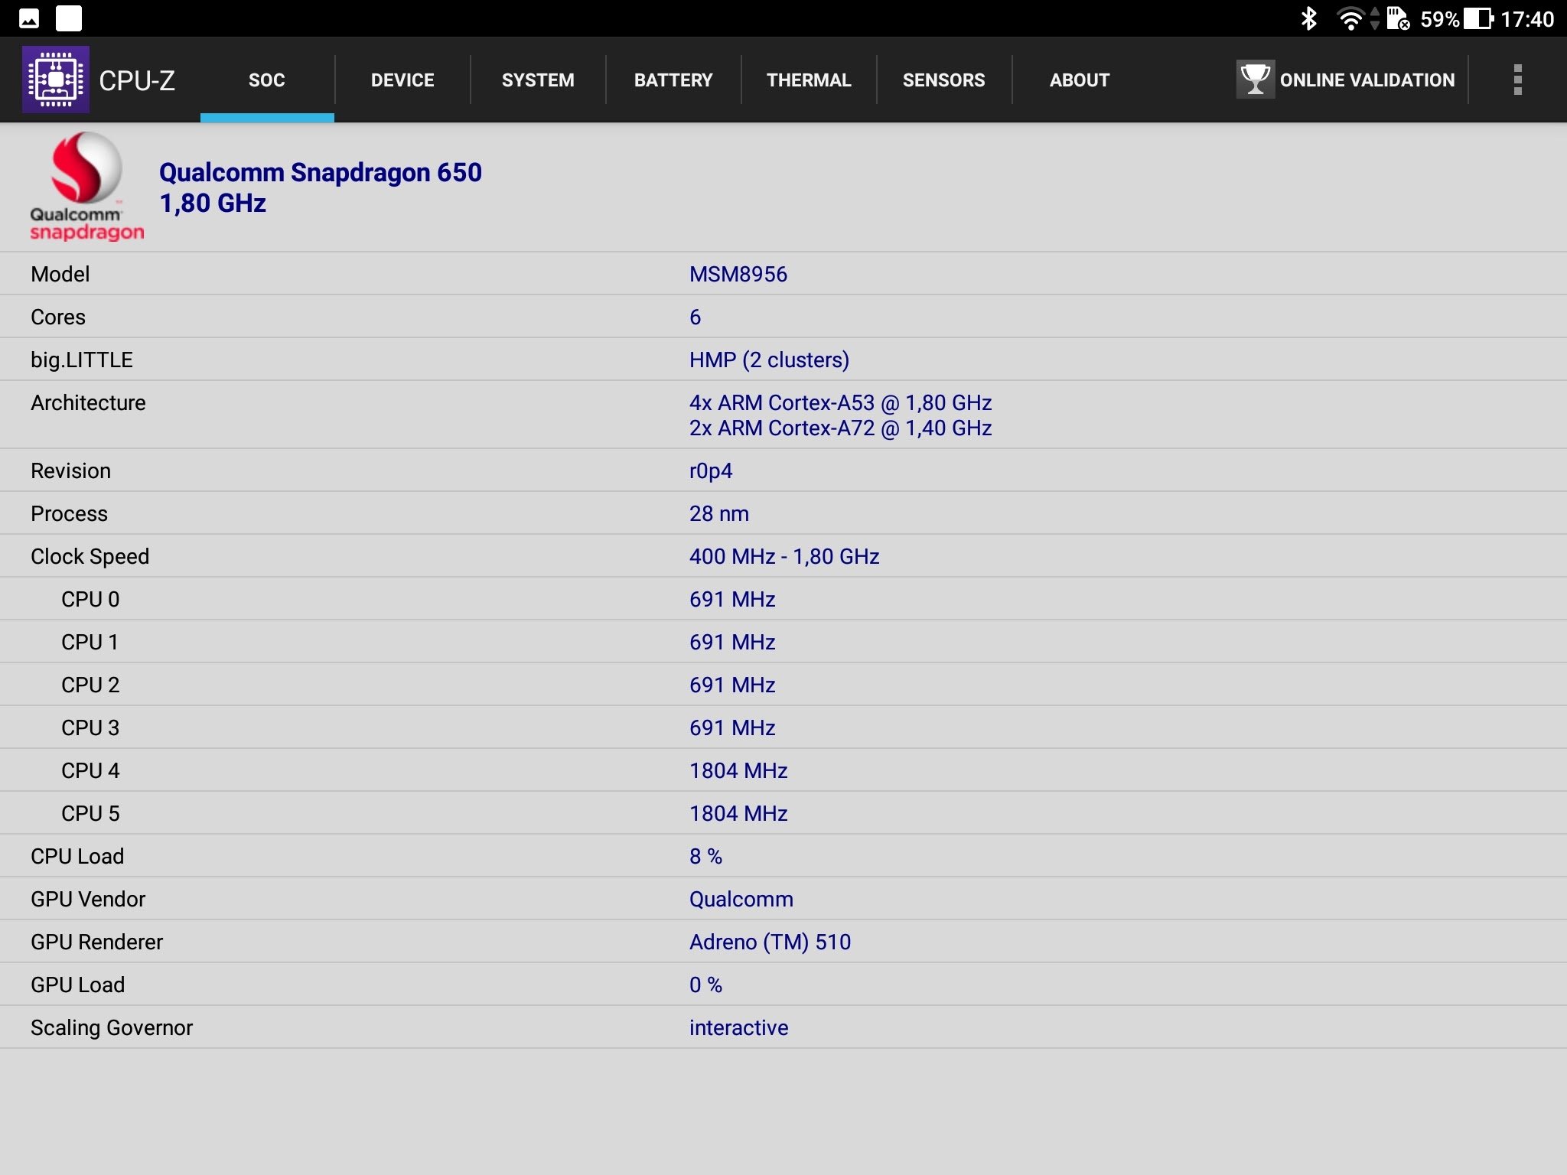
Task: Tap the CPU-Z app logo icon
Action: tap(56, 80)
